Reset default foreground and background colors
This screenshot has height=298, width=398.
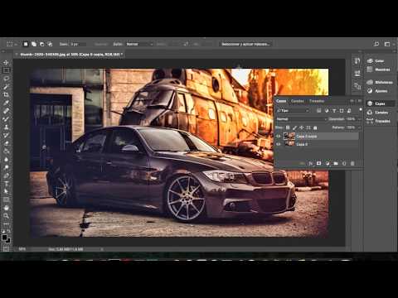coord(3,231)
